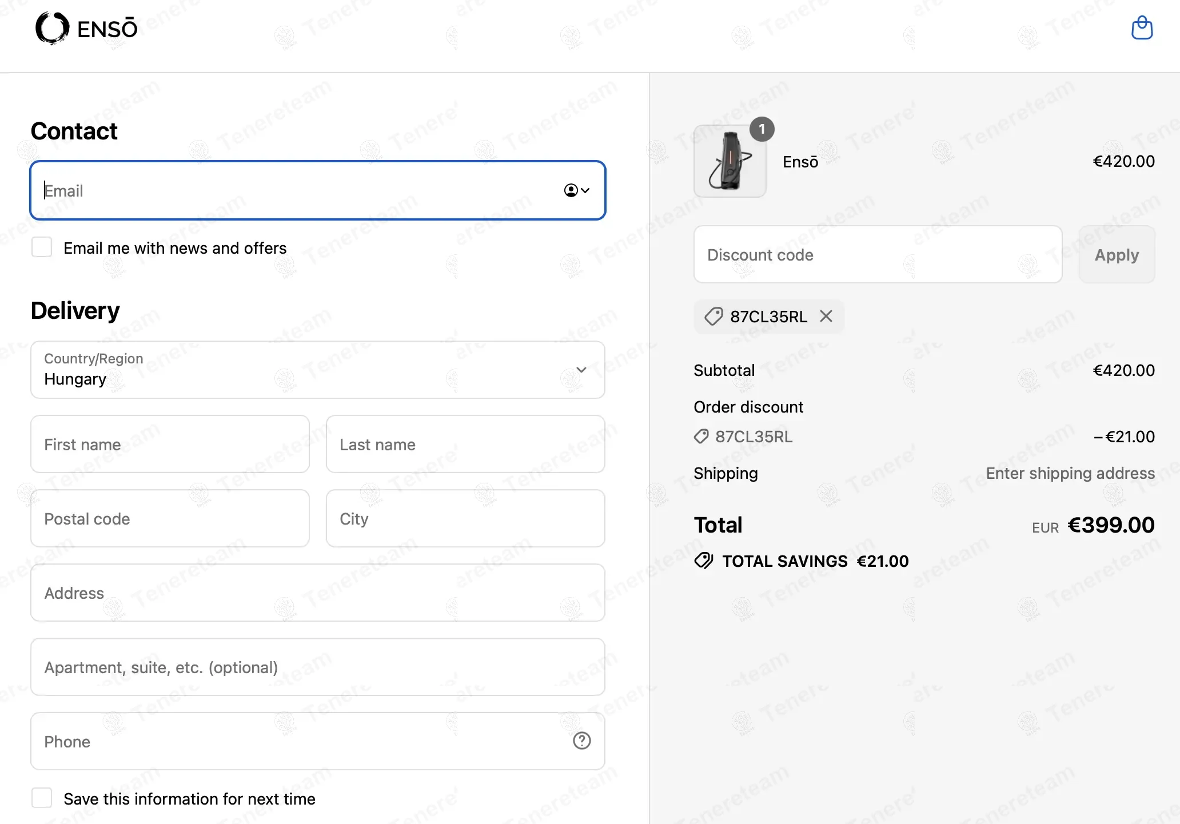Check Save this information for next time
Image resolution: width=1180 pixels, height=824 pixels.
click(42, 798)
